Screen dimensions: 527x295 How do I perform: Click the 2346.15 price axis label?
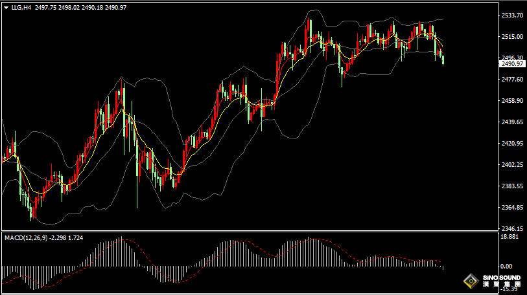click(x=512, y=229)
